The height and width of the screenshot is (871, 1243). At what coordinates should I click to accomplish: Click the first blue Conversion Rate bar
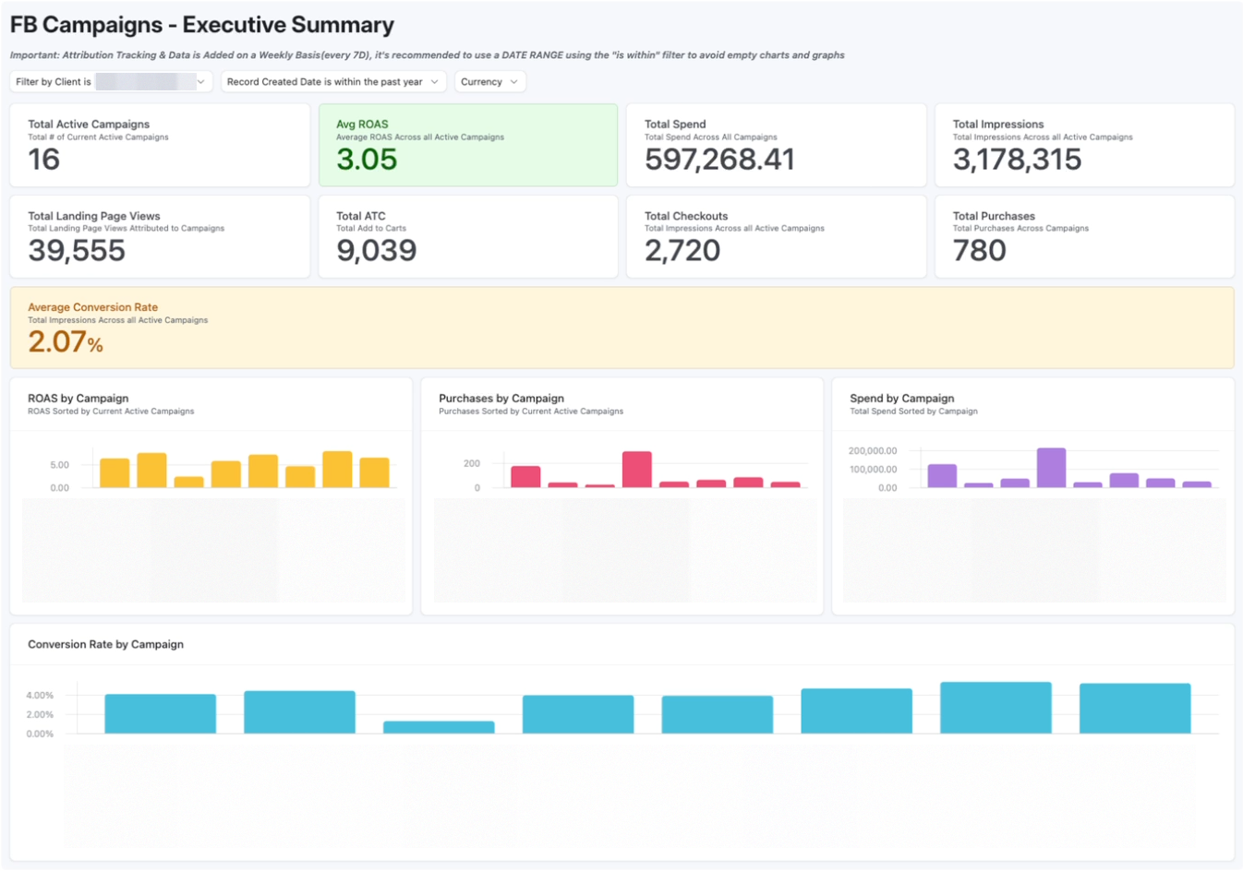[161, 714]
